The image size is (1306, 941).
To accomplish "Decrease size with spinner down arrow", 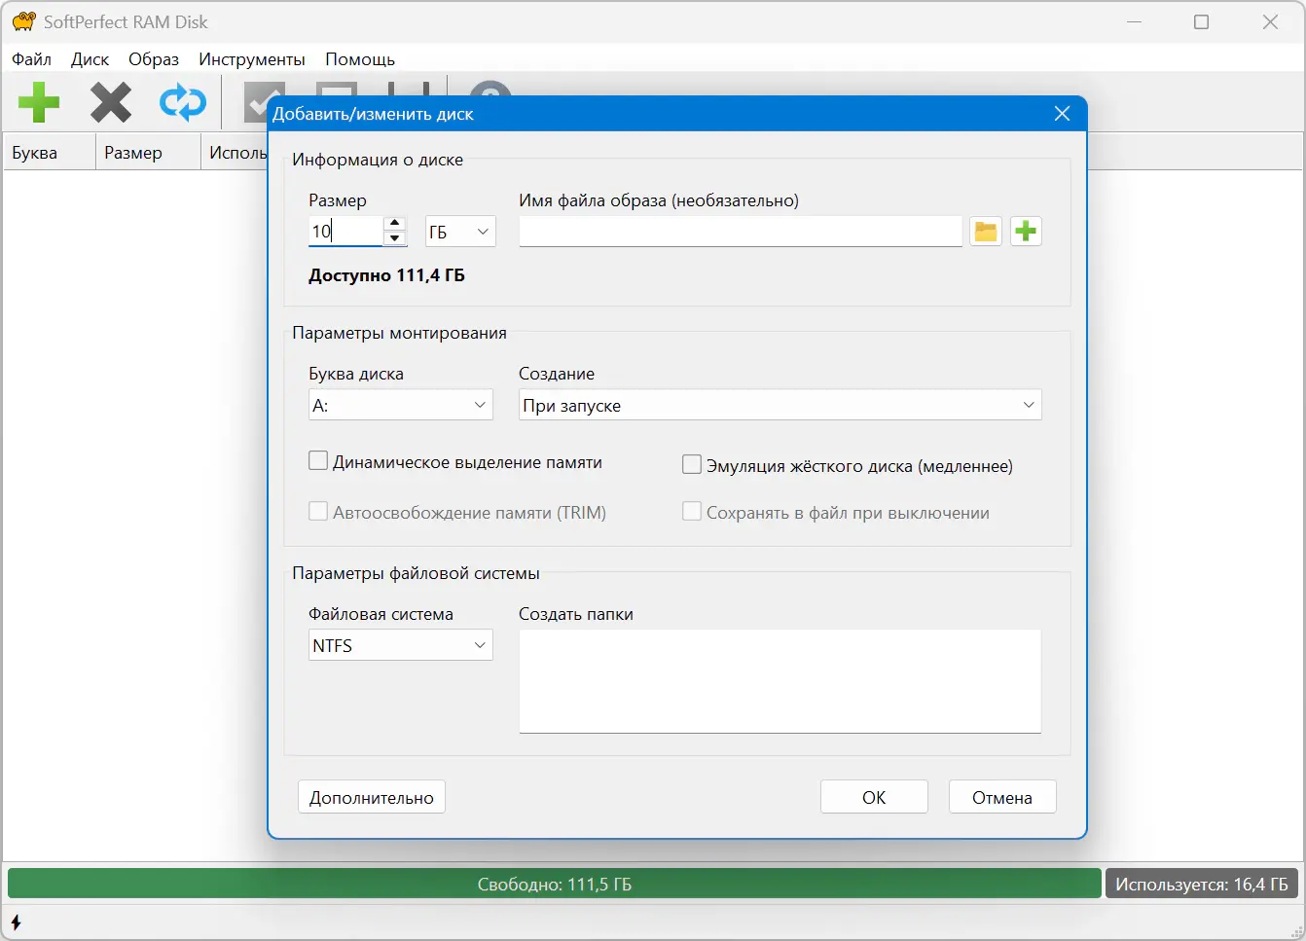I will click(x=395, y=239).
